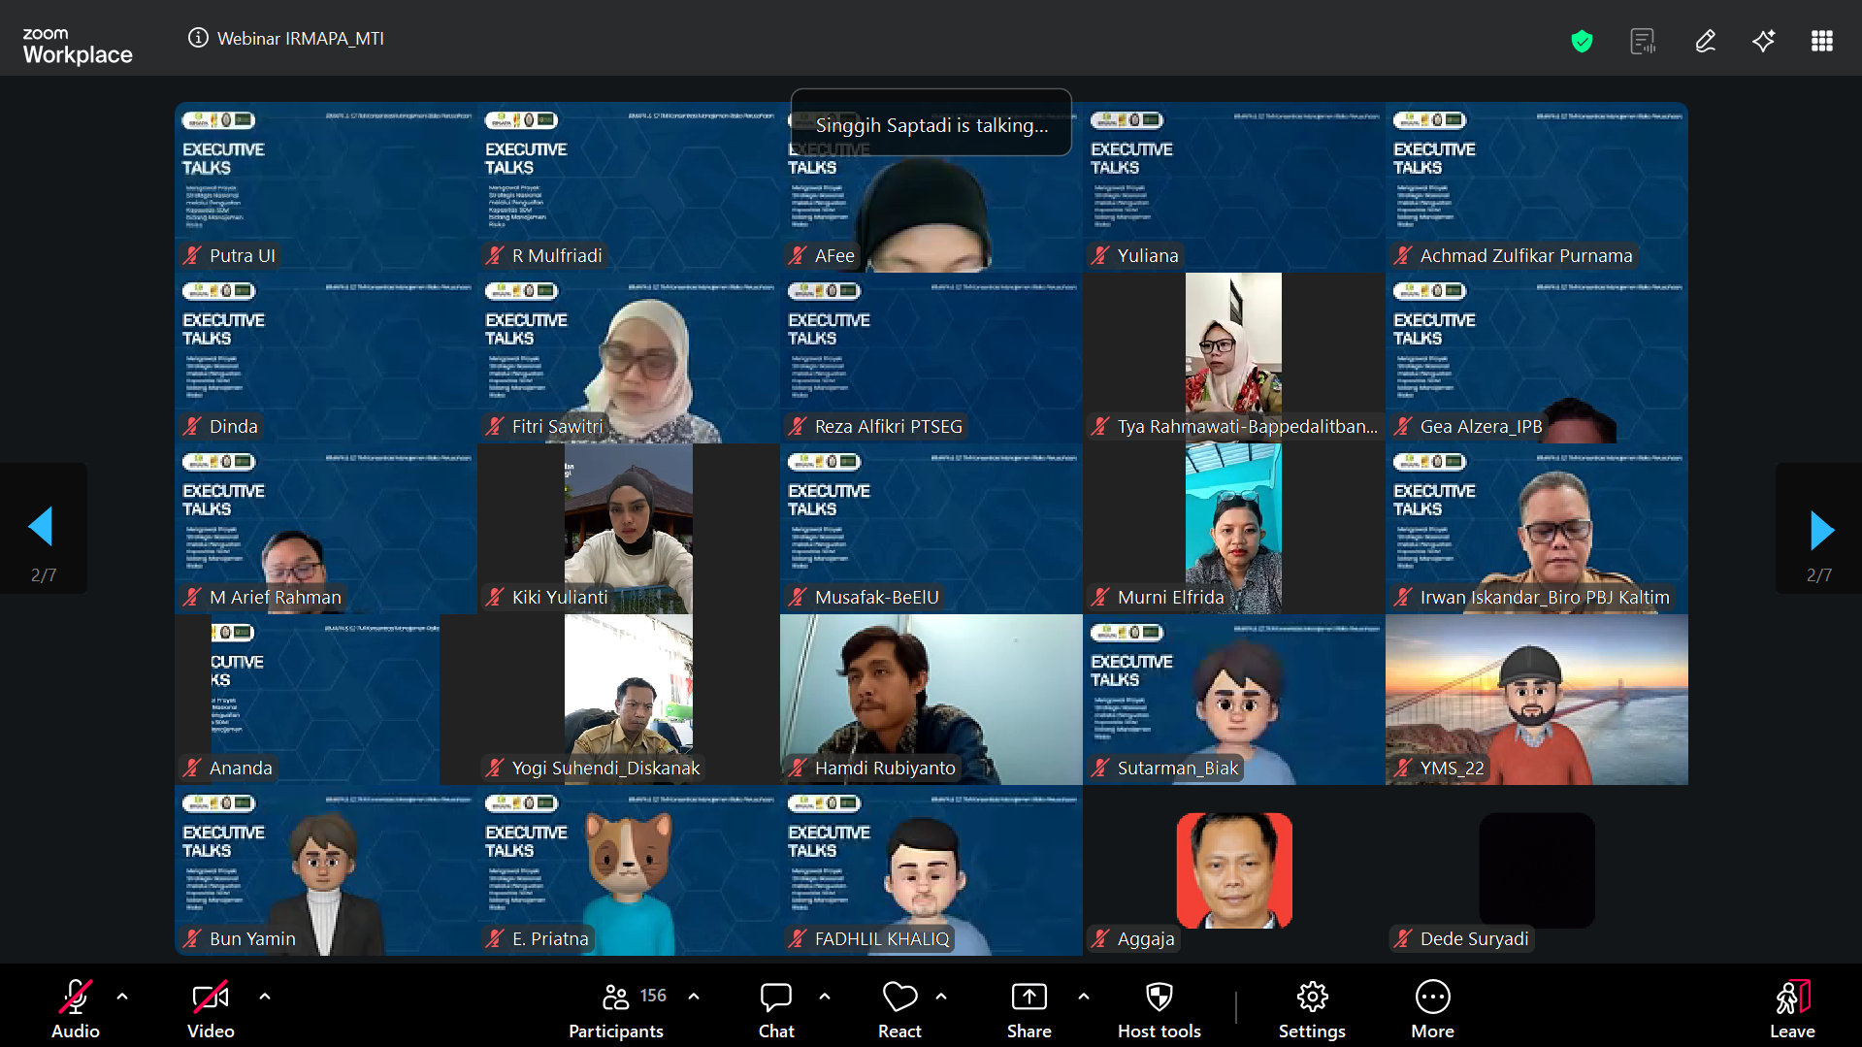Click the M Arief Rahman name label
Image resolution: width=1862 pixels, height=1047 pixels.
click(276, 598)
